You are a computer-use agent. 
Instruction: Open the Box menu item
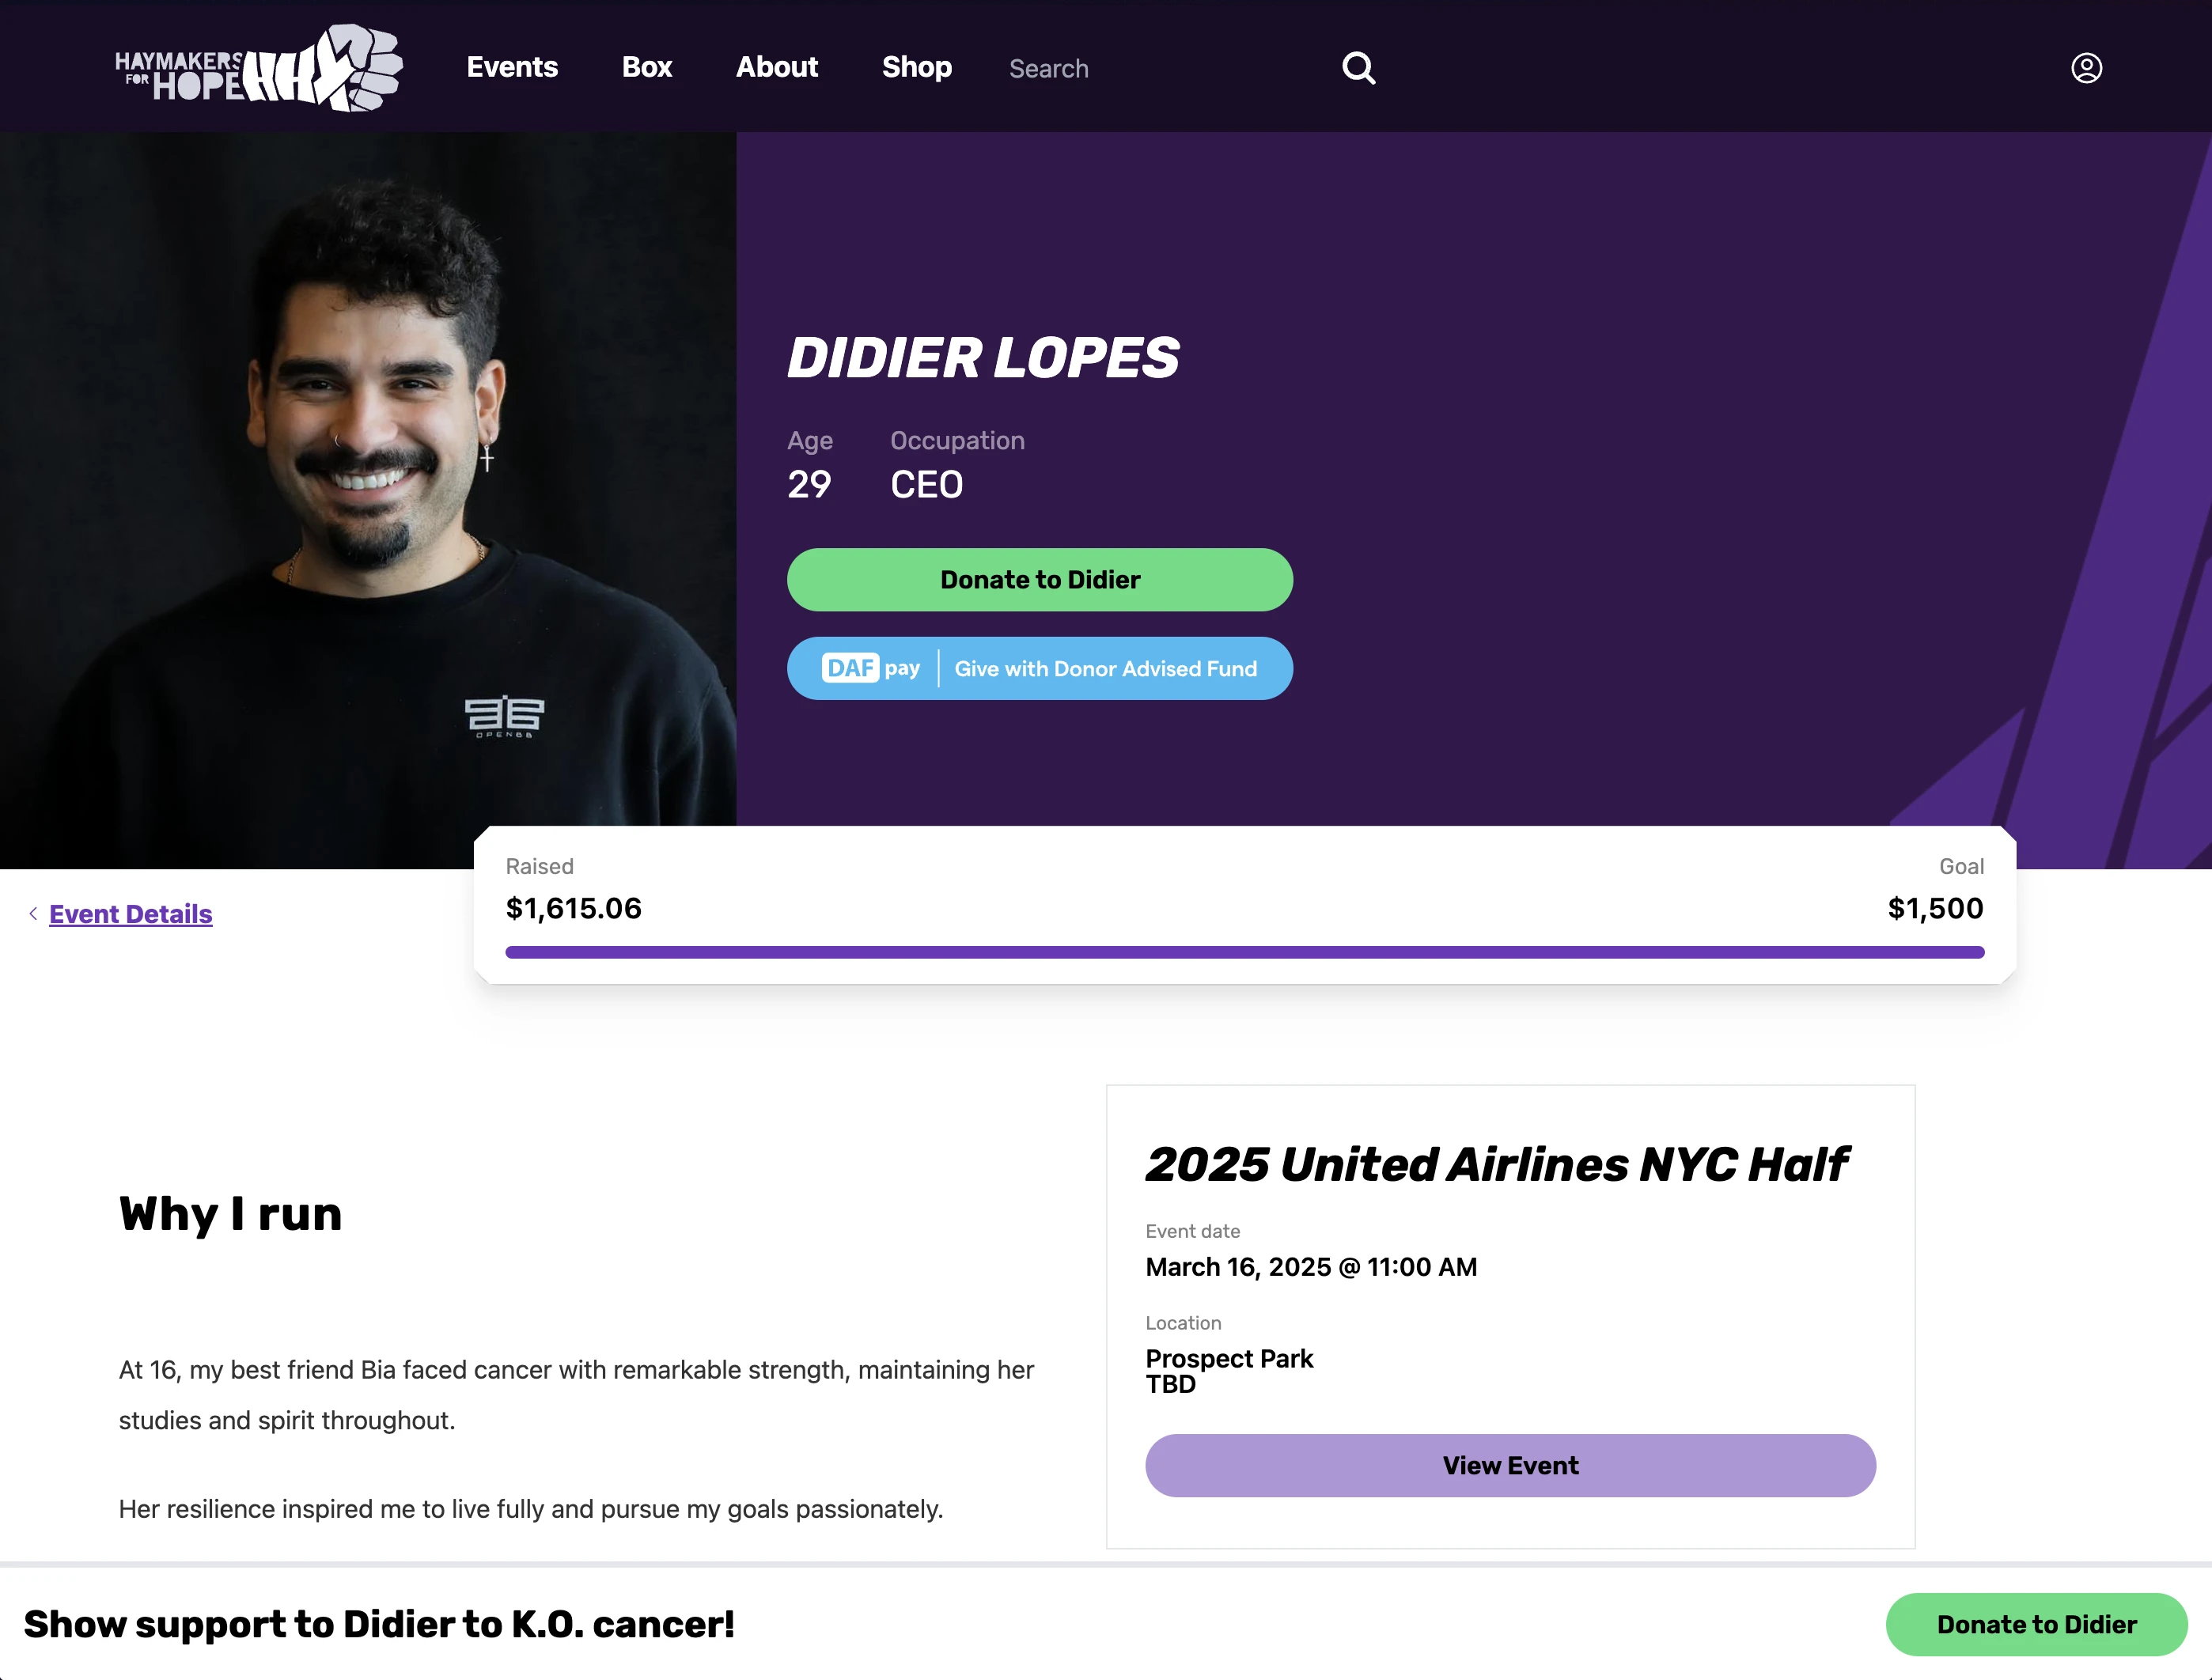pos(647,67)
